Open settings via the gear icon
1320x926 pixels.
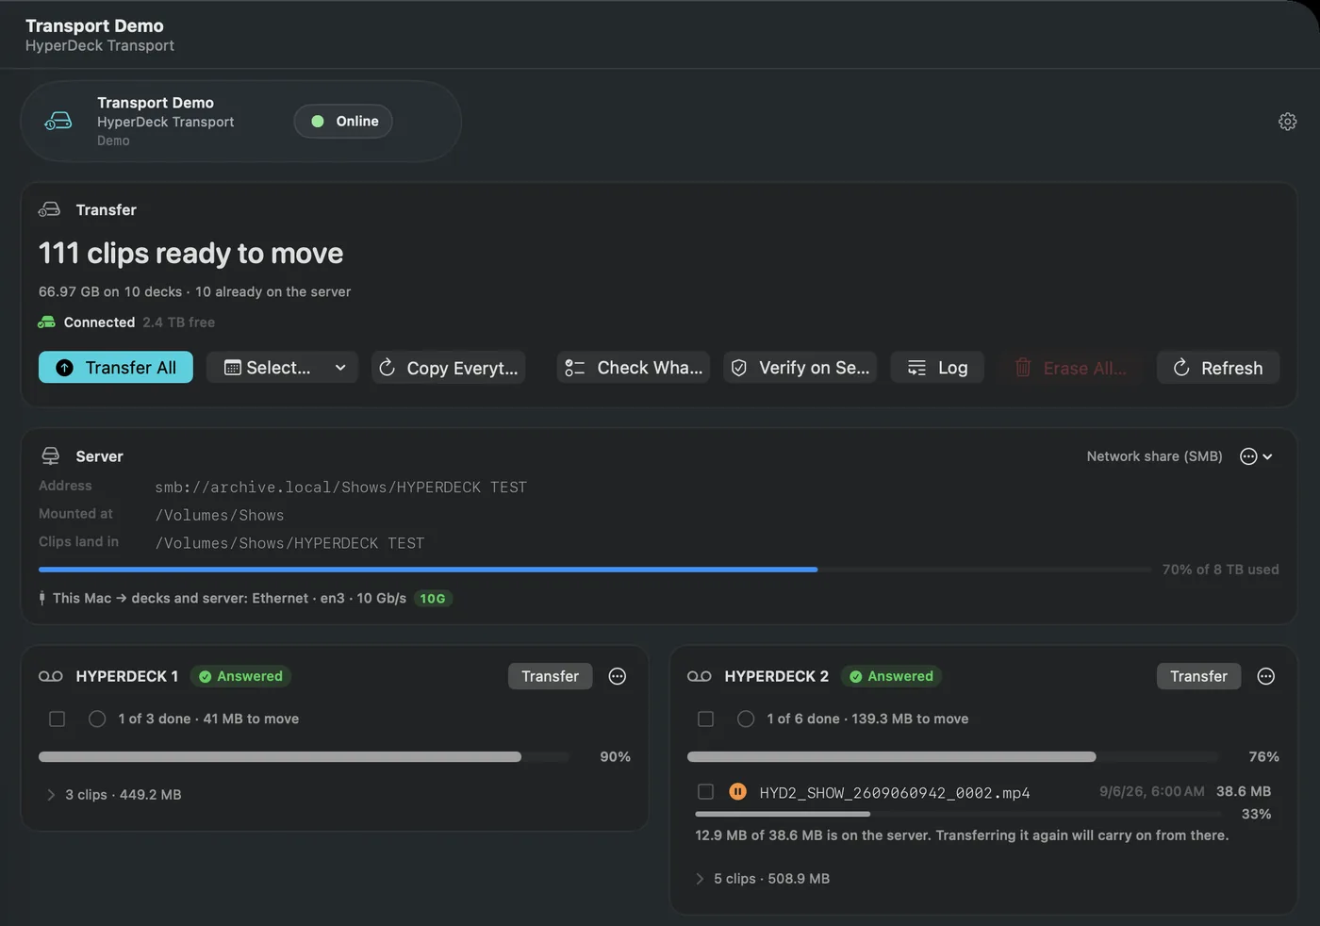coord(1287,122)
